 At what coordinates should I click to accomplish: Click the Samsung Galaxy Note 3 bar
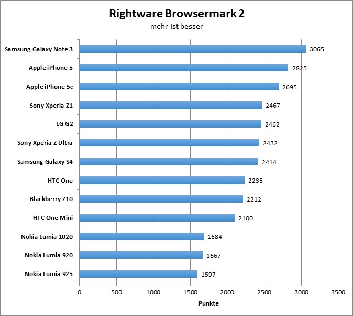pyautogui.click(x=193, y=49)
